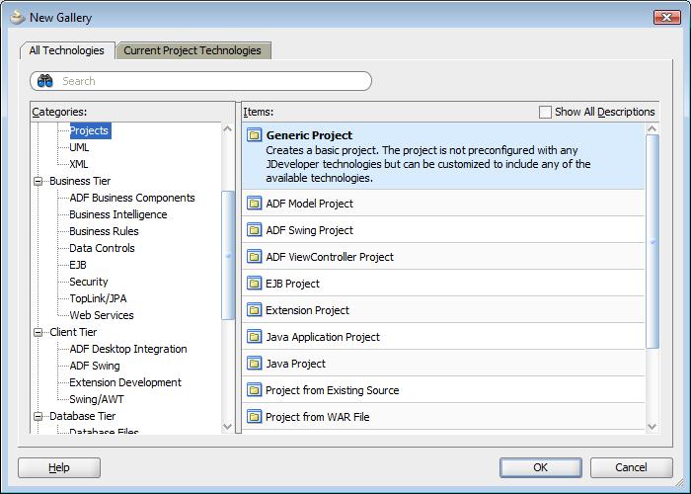The width and height of the screenshot is (691, 494).
Task: Click the Items list scrollbar thumb
Action: pos(653,242)
